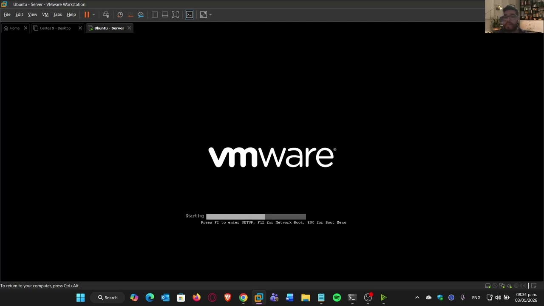Close the Home tab
Screen dimensions: 544x306
(25, 28)
